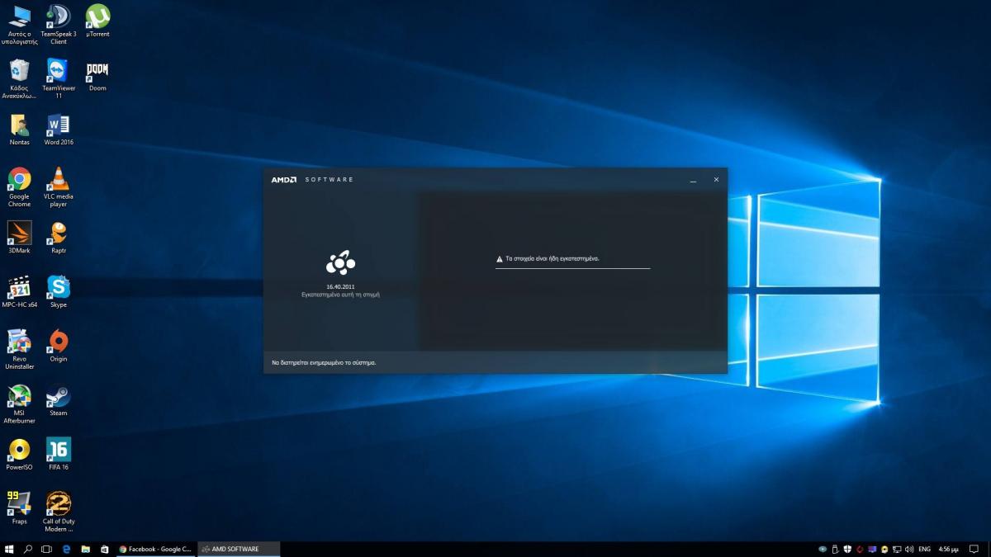The image size is (991, 557).
Task: Minimize the AMD Software window
Action: pos(693,180)
